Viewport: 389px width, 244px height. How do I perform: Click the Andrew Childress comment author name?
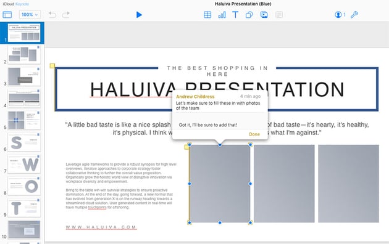[x=195, y=97]
